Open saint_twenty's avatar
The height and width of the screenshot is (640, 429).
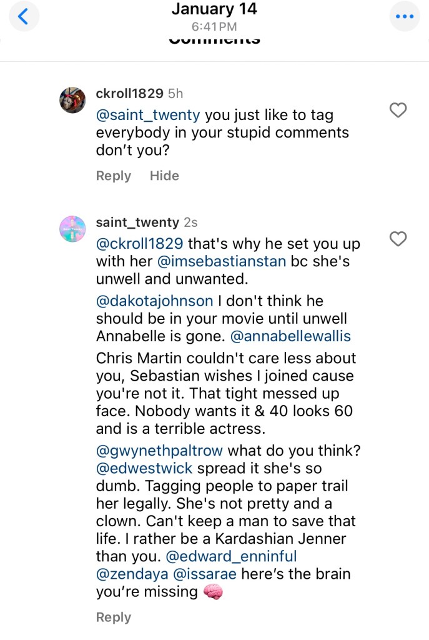[72, 229]
